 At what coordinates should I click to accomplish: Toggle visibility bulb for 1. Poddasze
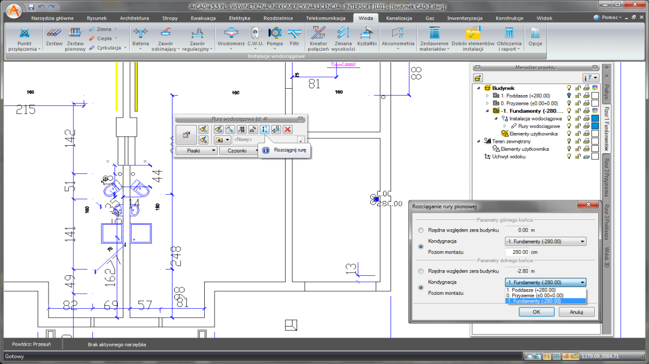coord(569,96)
